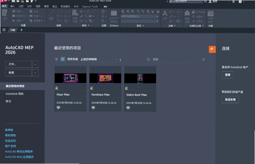Select the Duct Fitting (风管管件) tool

point(19,16)
